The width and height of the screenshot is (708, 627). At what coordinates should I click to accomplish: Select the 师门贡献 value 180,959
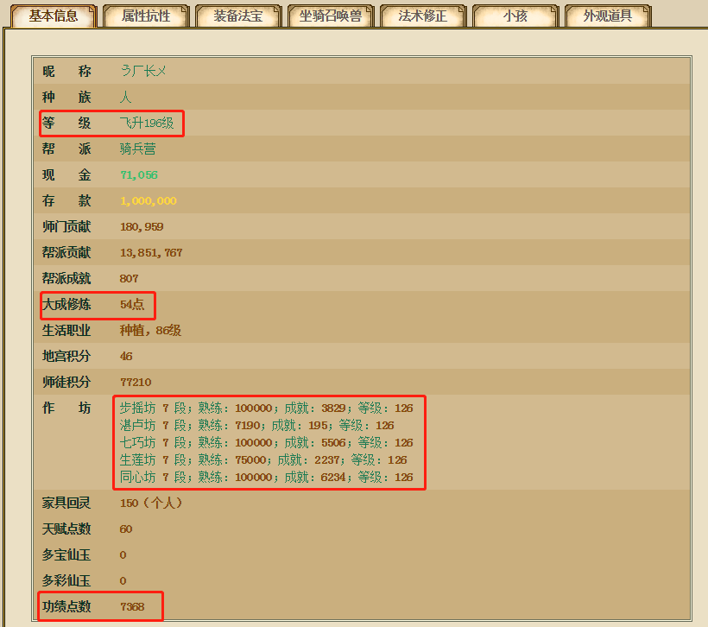[142, 227]
